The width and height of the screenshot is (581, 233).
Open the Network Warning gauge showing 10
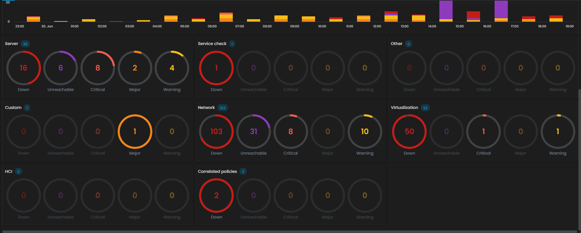(365, 132)
